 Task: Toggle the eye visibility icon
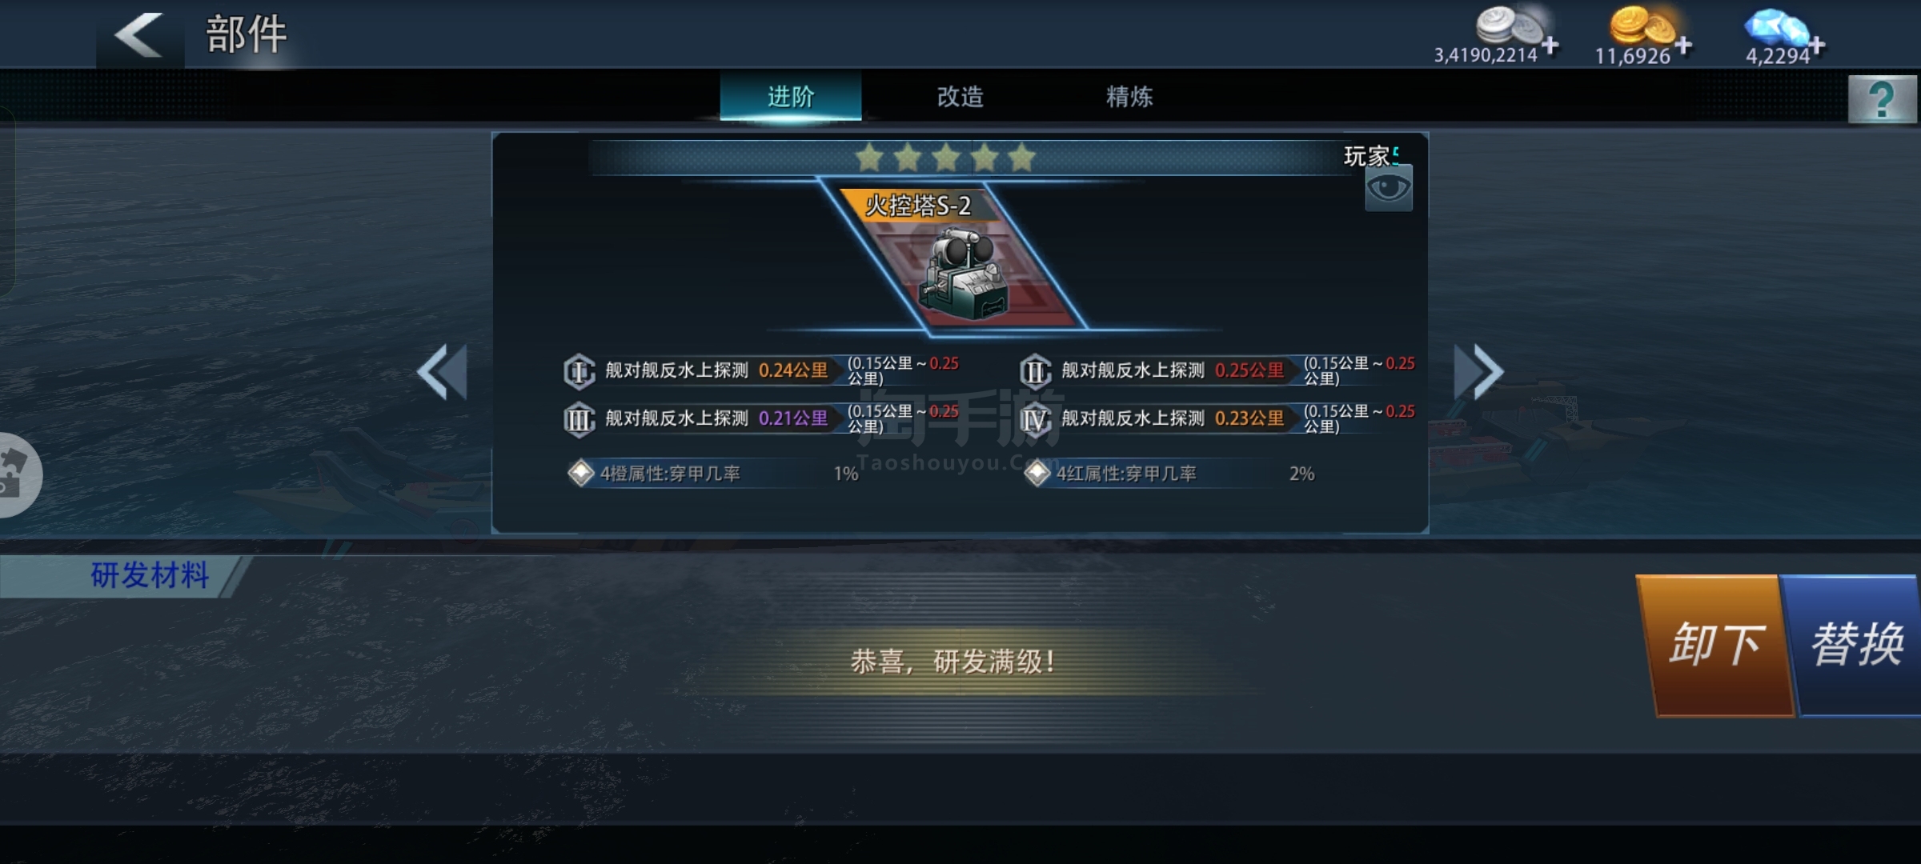pos(1389,189)
